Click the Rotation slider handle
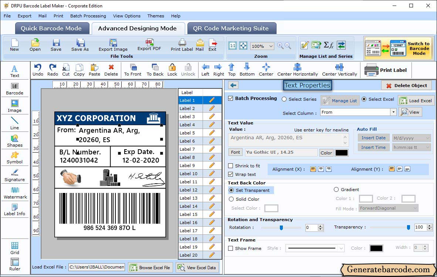Image resolution: width=437 pixels, height=277 pixels. (281, 228)
